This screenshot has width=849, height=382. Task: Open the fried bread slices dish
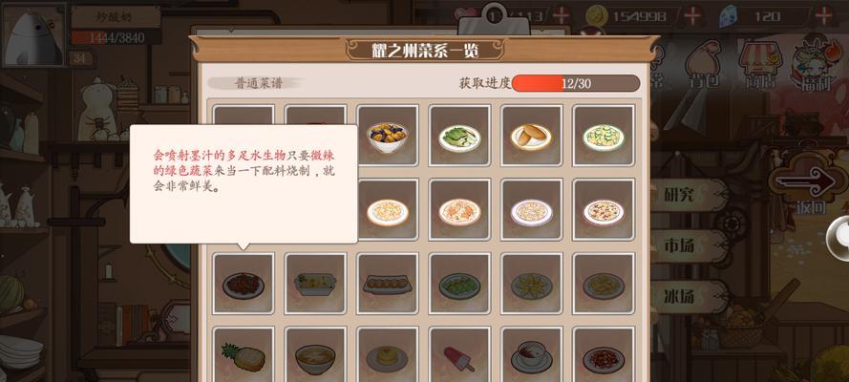[x=531, y=136]
